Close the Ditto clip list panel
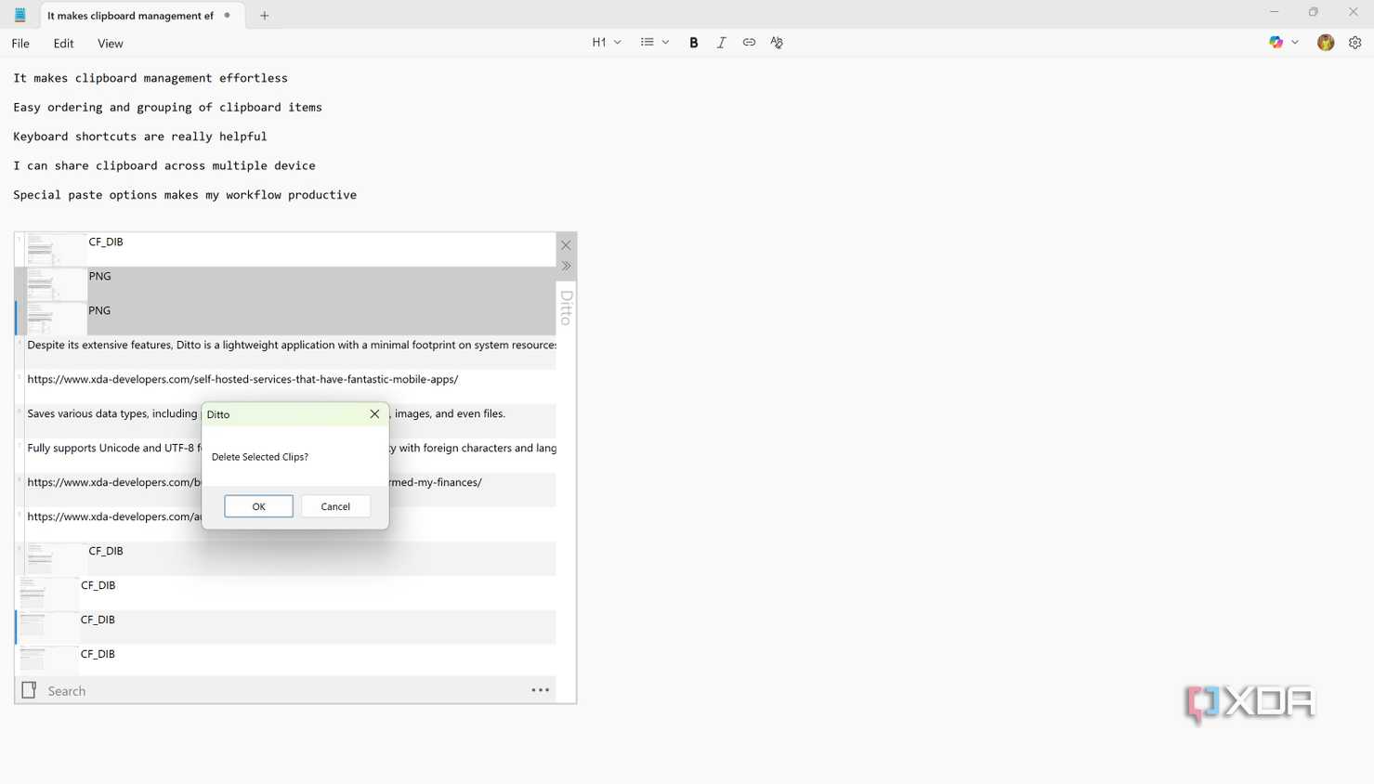Screen dimensions: 1374x784 tap(566, 245)
